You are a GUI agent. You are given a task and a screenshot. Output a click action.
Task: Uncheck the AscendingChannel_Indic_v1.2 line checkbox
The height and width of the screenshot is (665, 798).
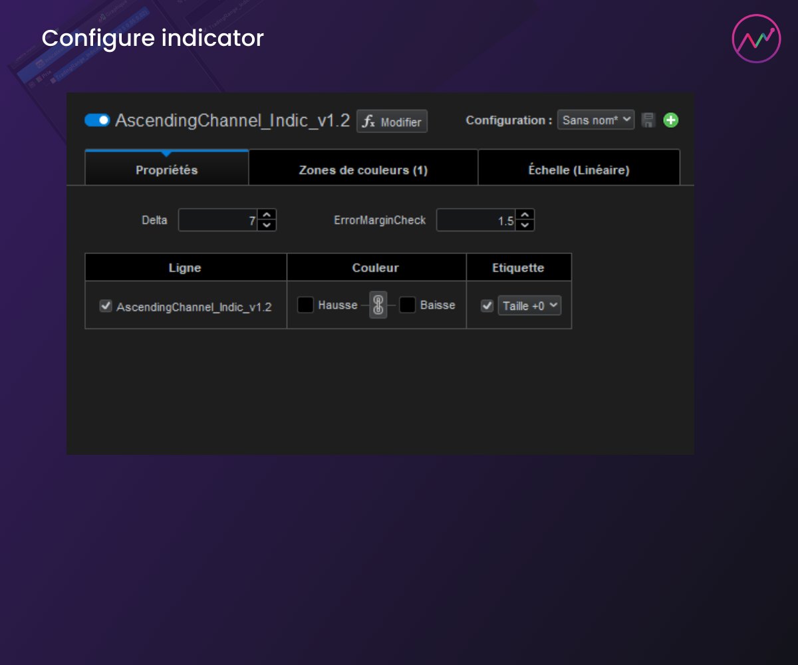pos(105,306)
